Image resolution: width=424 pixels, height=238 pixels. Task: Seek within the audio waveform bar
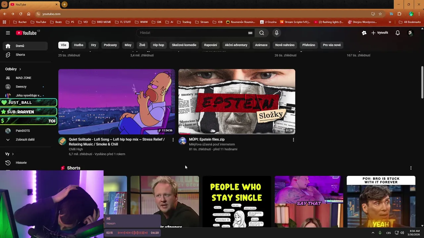(132, 233)
